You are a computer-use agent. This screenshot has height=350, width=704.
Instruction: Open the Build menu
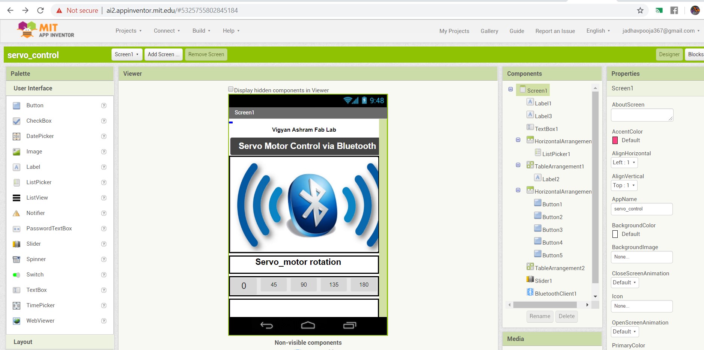(201, 31)
